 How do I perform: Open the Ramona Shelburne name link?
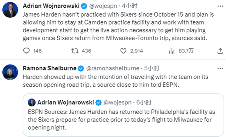click(50, 68)
